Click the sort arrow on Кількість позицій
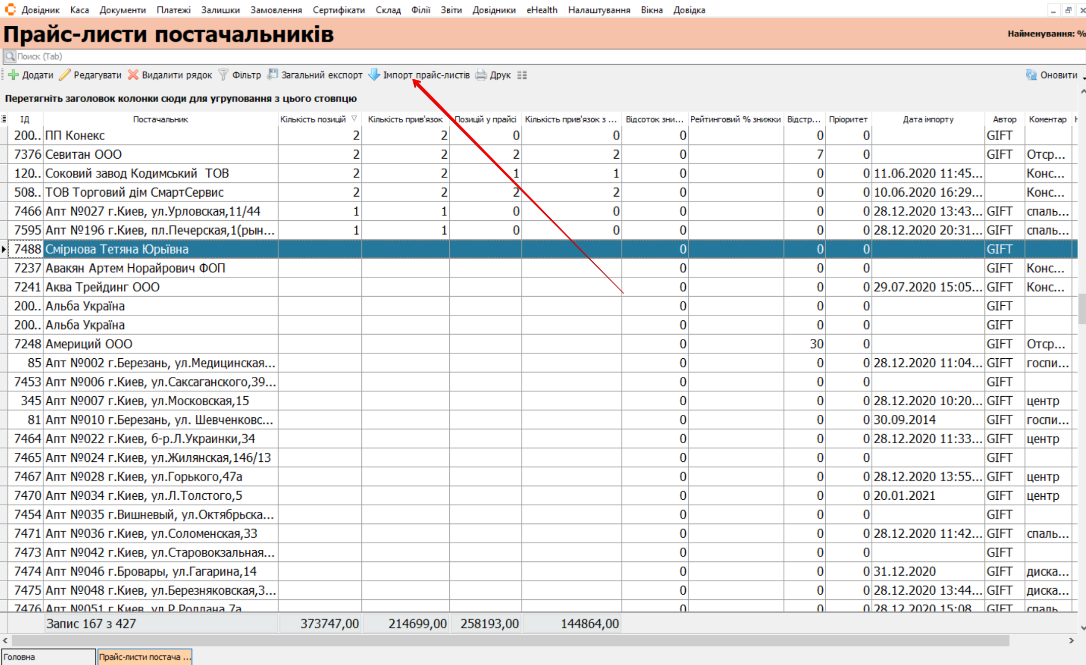The width and height of the screenshot is (1086, 665). (354, 119)
